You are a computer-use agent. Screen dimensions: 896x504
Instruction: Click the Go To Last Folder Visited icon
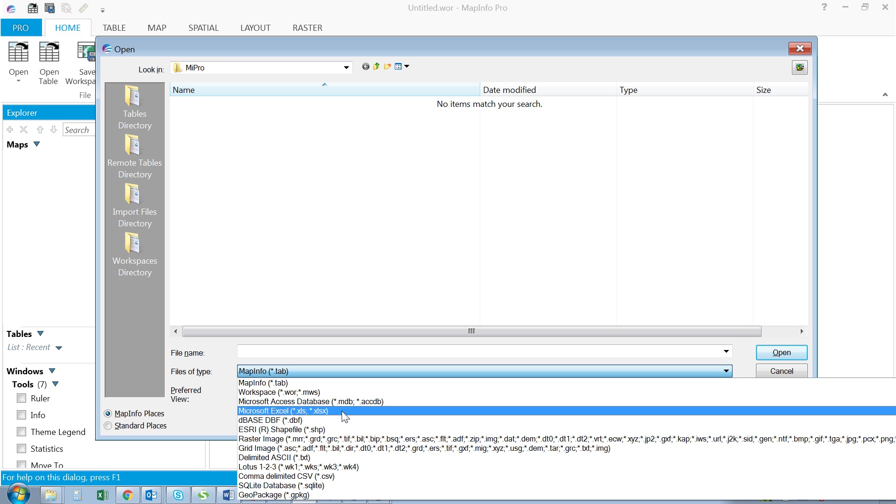pos(365,67)
